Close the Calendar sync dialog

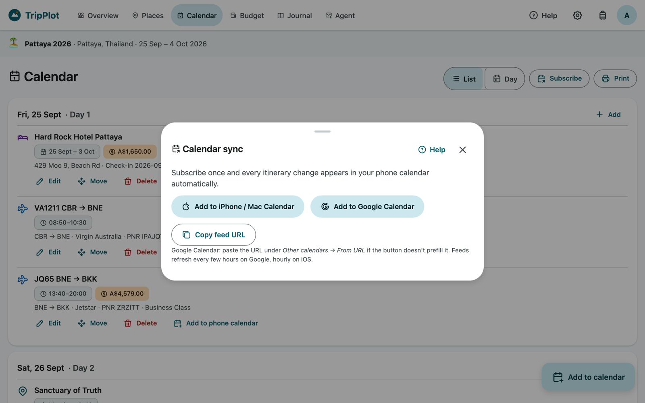pos(462,150)
